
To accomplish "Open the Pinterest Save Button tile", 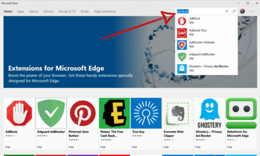I will tap(83, 113).
